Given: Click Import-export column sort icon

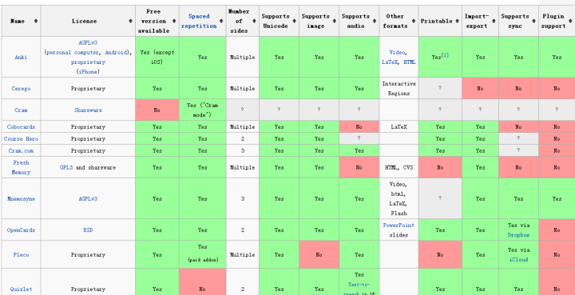Looking at the screenshot, I should [x=494, y=22].
